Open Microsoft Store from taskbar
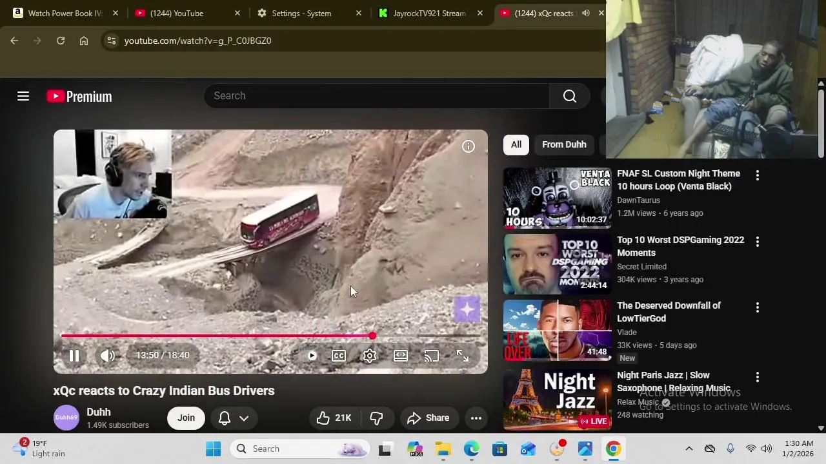 [x=500, y=449]
